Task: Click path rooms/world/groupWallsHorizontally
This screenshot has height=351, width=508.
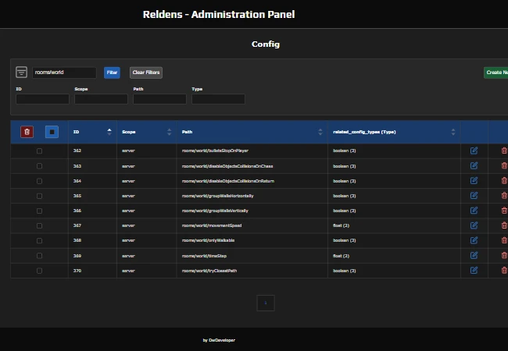Action: click(218, 196)
